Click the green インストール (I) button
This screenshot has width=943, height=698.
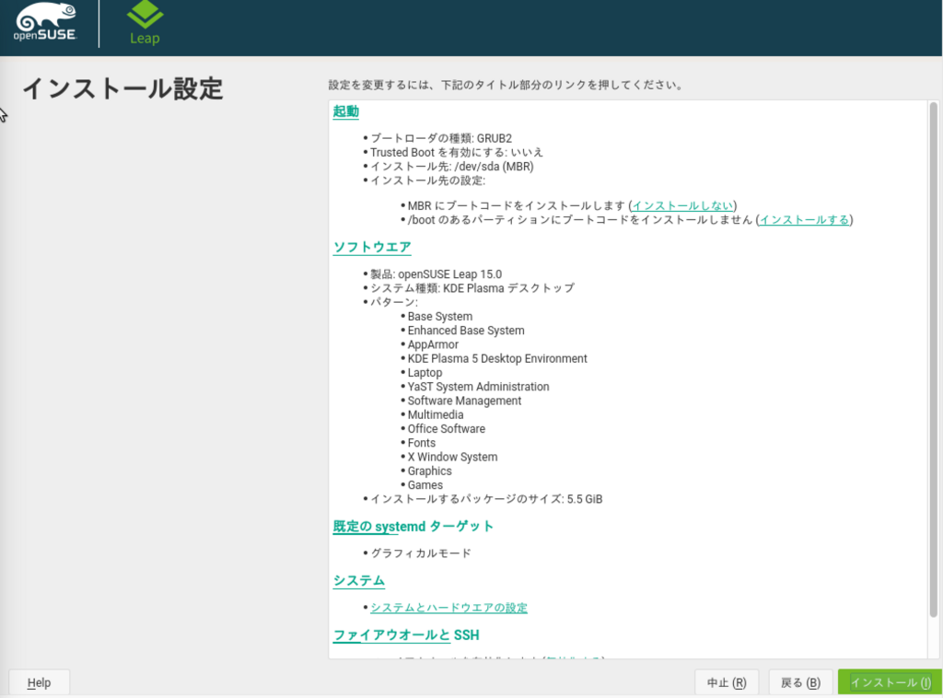pos(891,682)
